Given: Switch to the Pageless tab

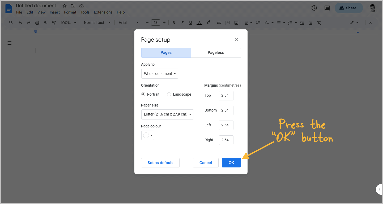Looking at the screenshot, I should [x=216, y=52].
